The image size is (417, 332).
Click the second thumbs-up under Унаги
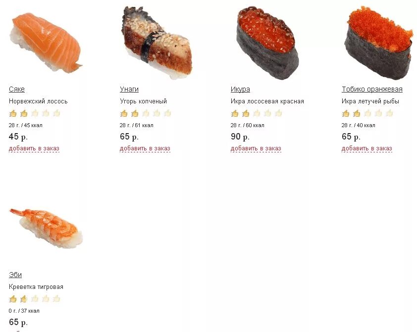pos(135,113)
